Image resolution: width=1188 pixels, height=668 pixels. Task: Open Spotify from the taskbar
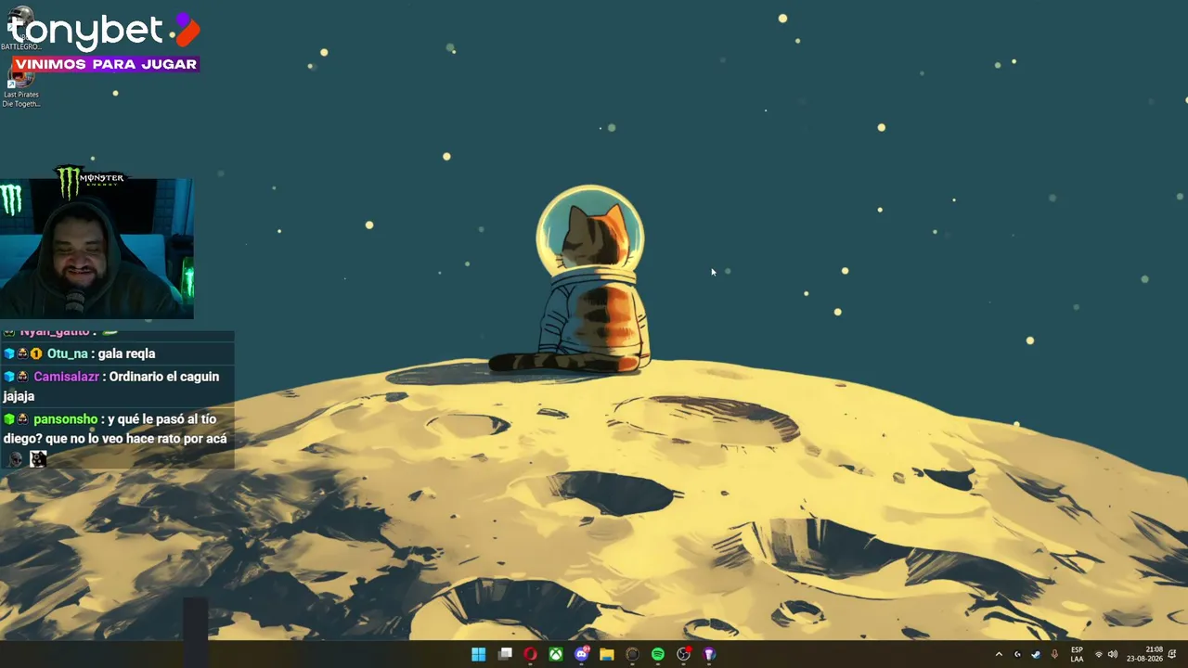coord(658,654)
